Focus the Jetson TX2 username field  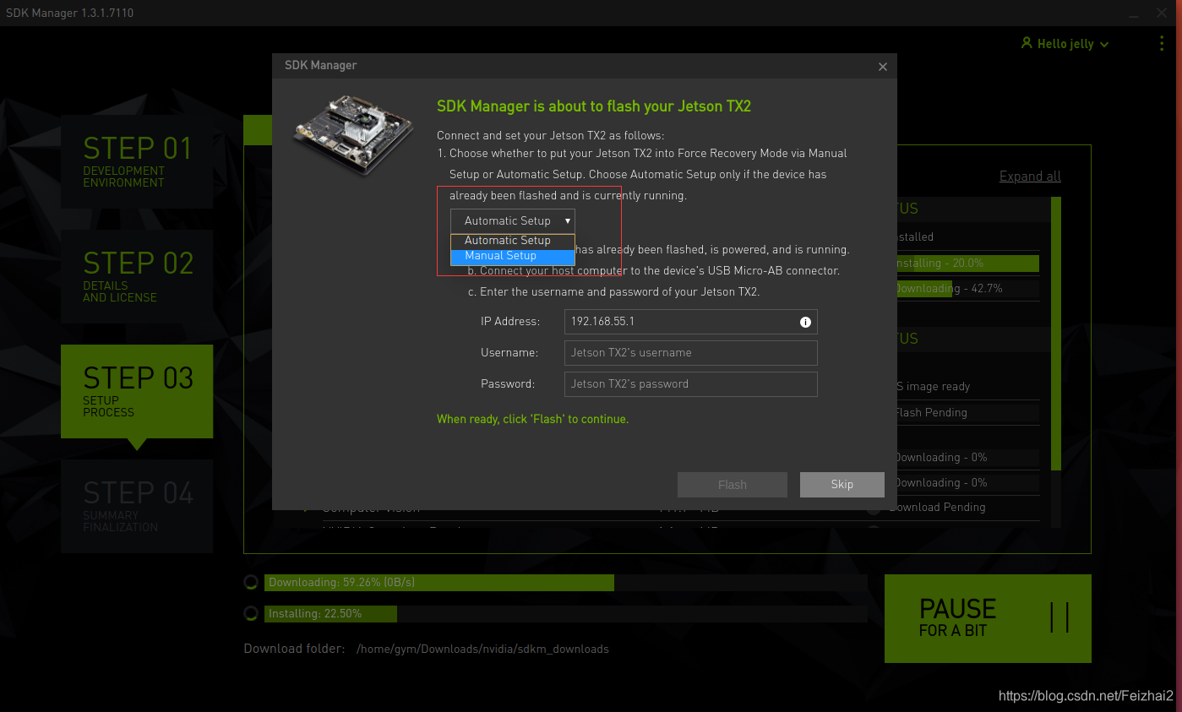(x=690, y=353)
